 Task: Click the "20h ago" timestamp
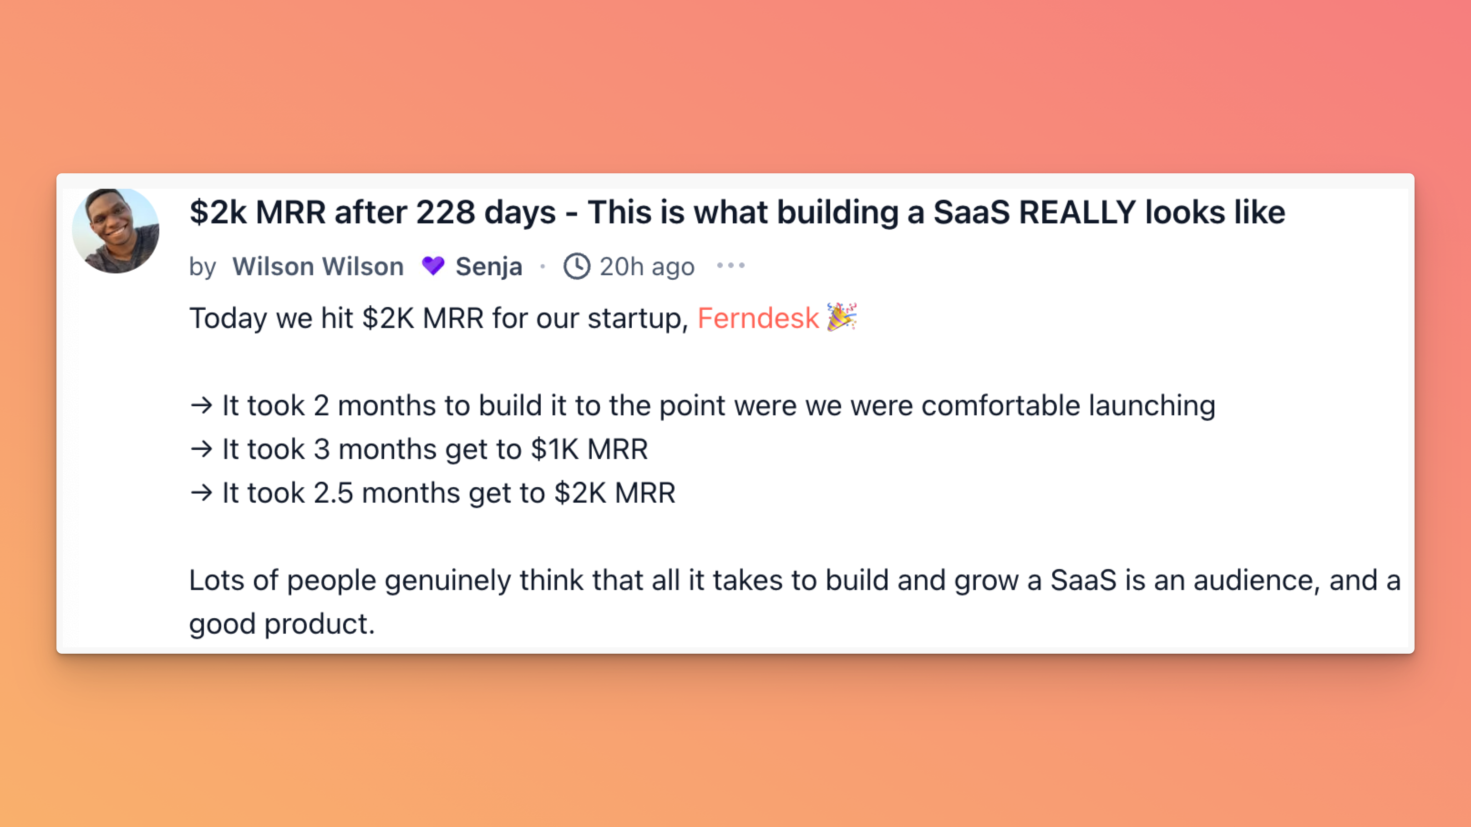click(x=647, y=267)
